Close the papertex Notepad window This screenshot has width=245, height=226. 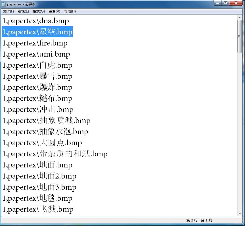(236, 3)
